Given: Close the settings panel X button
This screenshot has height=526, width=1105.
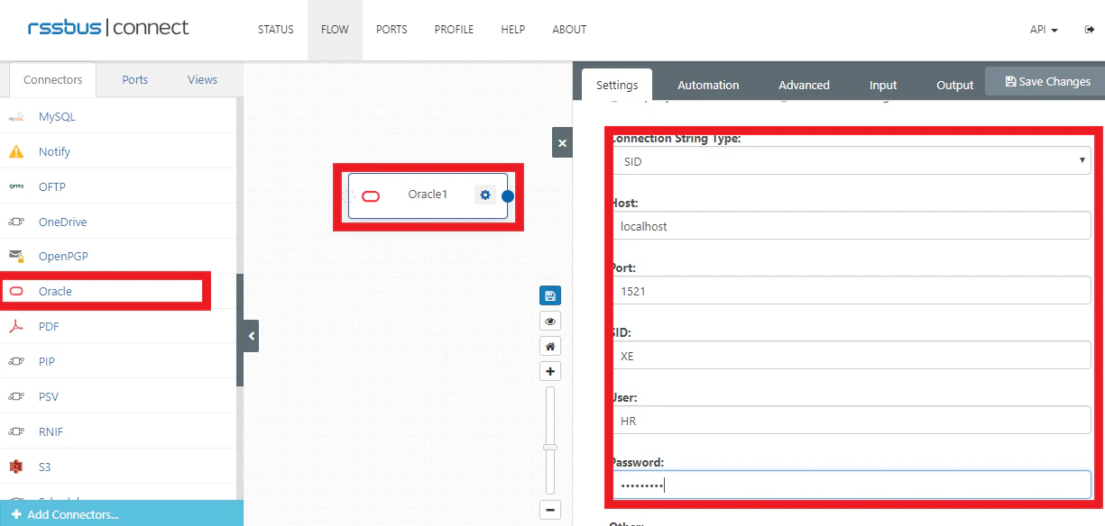Looking at the screenshot, I should [562, 142].
